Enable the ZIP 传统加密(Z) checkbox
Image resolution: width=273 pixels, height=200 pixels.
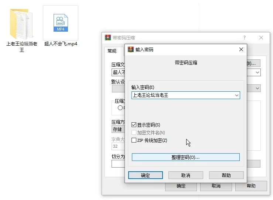[x=134, y=140]
